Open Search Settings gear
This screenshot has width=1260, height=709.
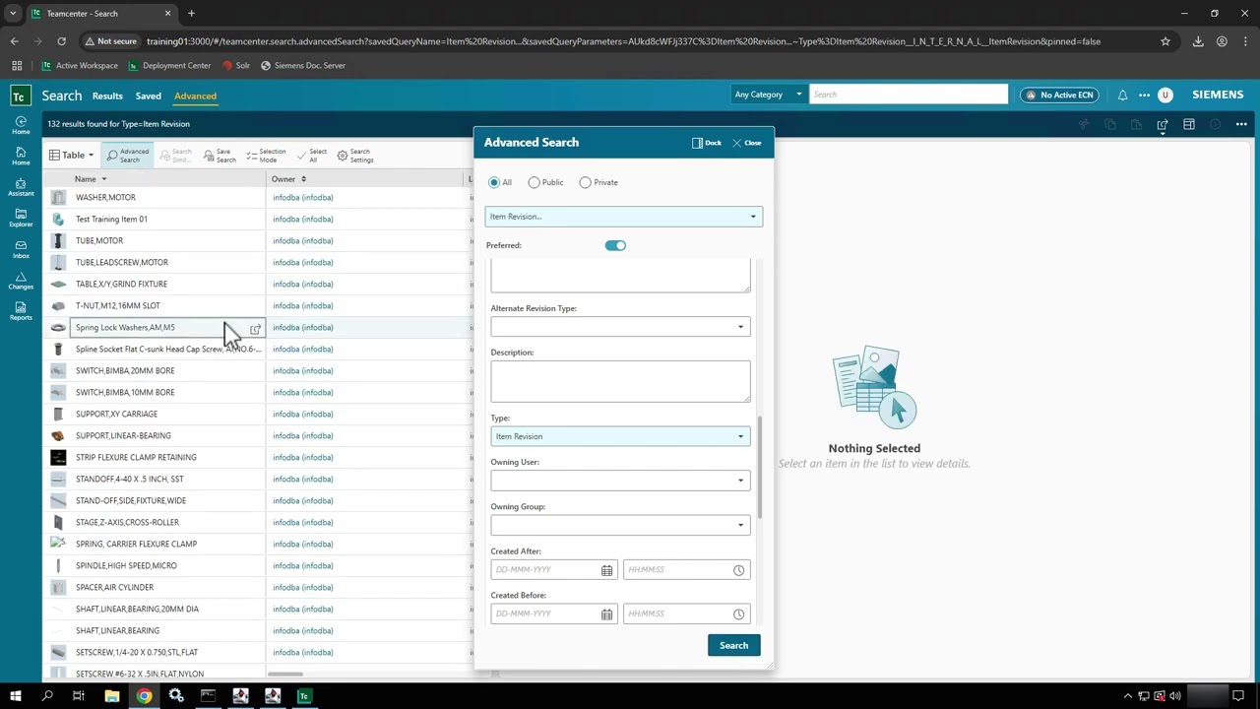coord(355,156)
